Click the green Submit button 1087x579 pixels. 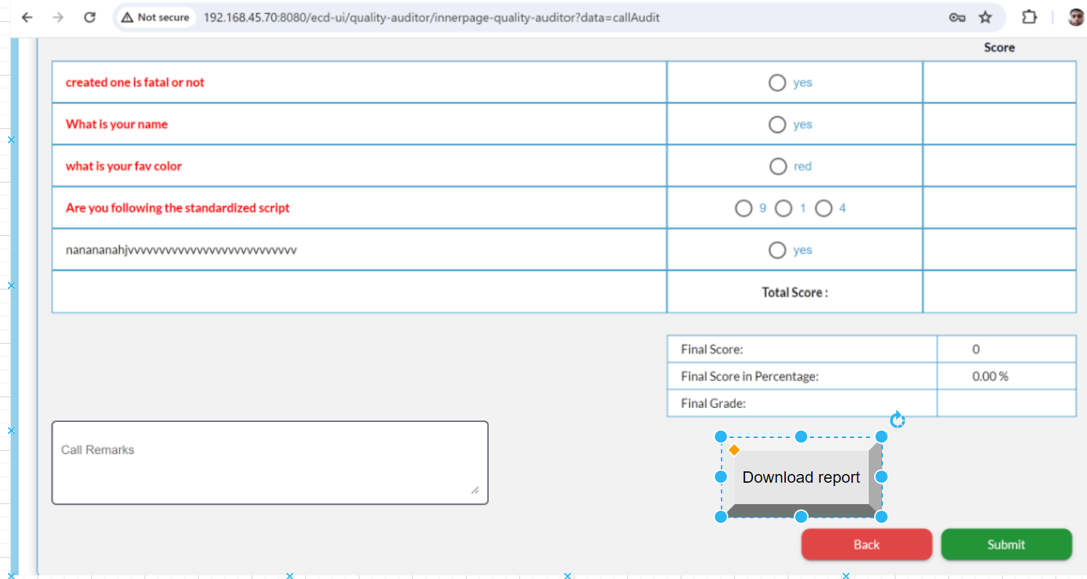pyautogui.click(x=1006, y=544)
